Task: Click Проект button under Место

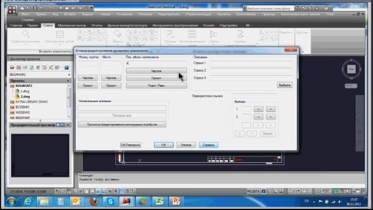Action: pos(111,86)
